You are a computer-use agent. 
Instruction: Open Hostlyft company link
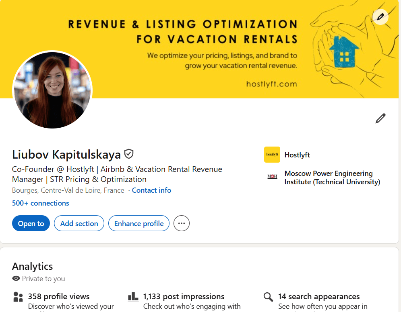[x=297, y=155]
